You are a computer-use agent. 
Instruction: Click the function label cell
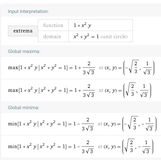pos(53,25)
